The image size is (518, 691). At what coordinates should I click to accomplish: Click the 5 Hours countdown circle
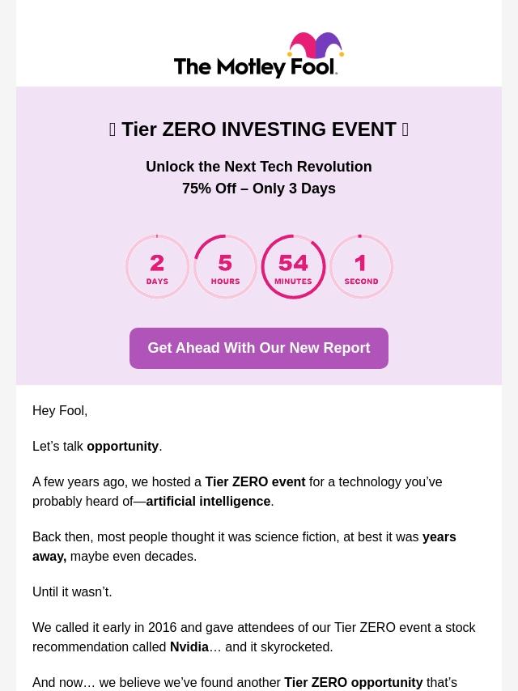click(x=225, y=267)
